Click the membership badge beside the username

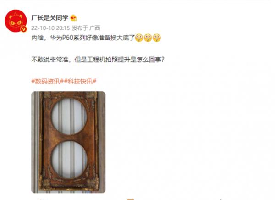point(73,18)
